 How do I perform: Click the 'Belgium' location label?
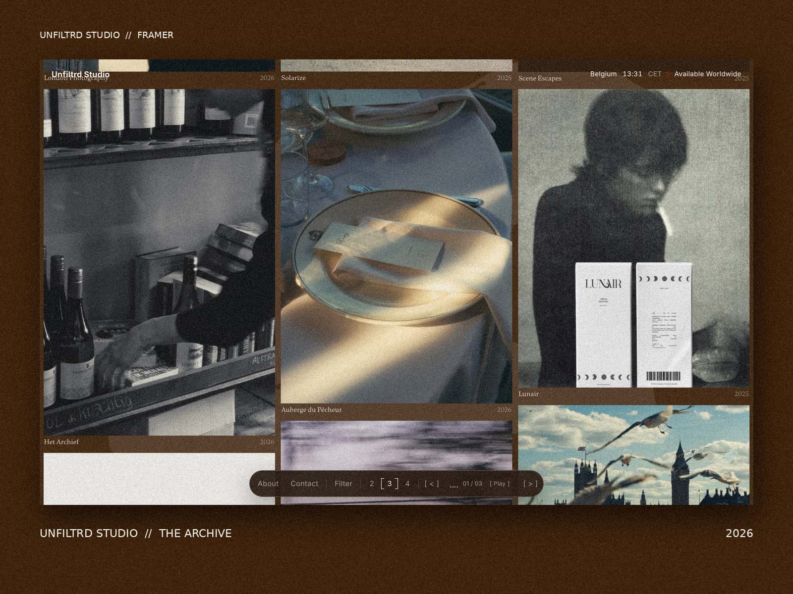coord(603,74)
